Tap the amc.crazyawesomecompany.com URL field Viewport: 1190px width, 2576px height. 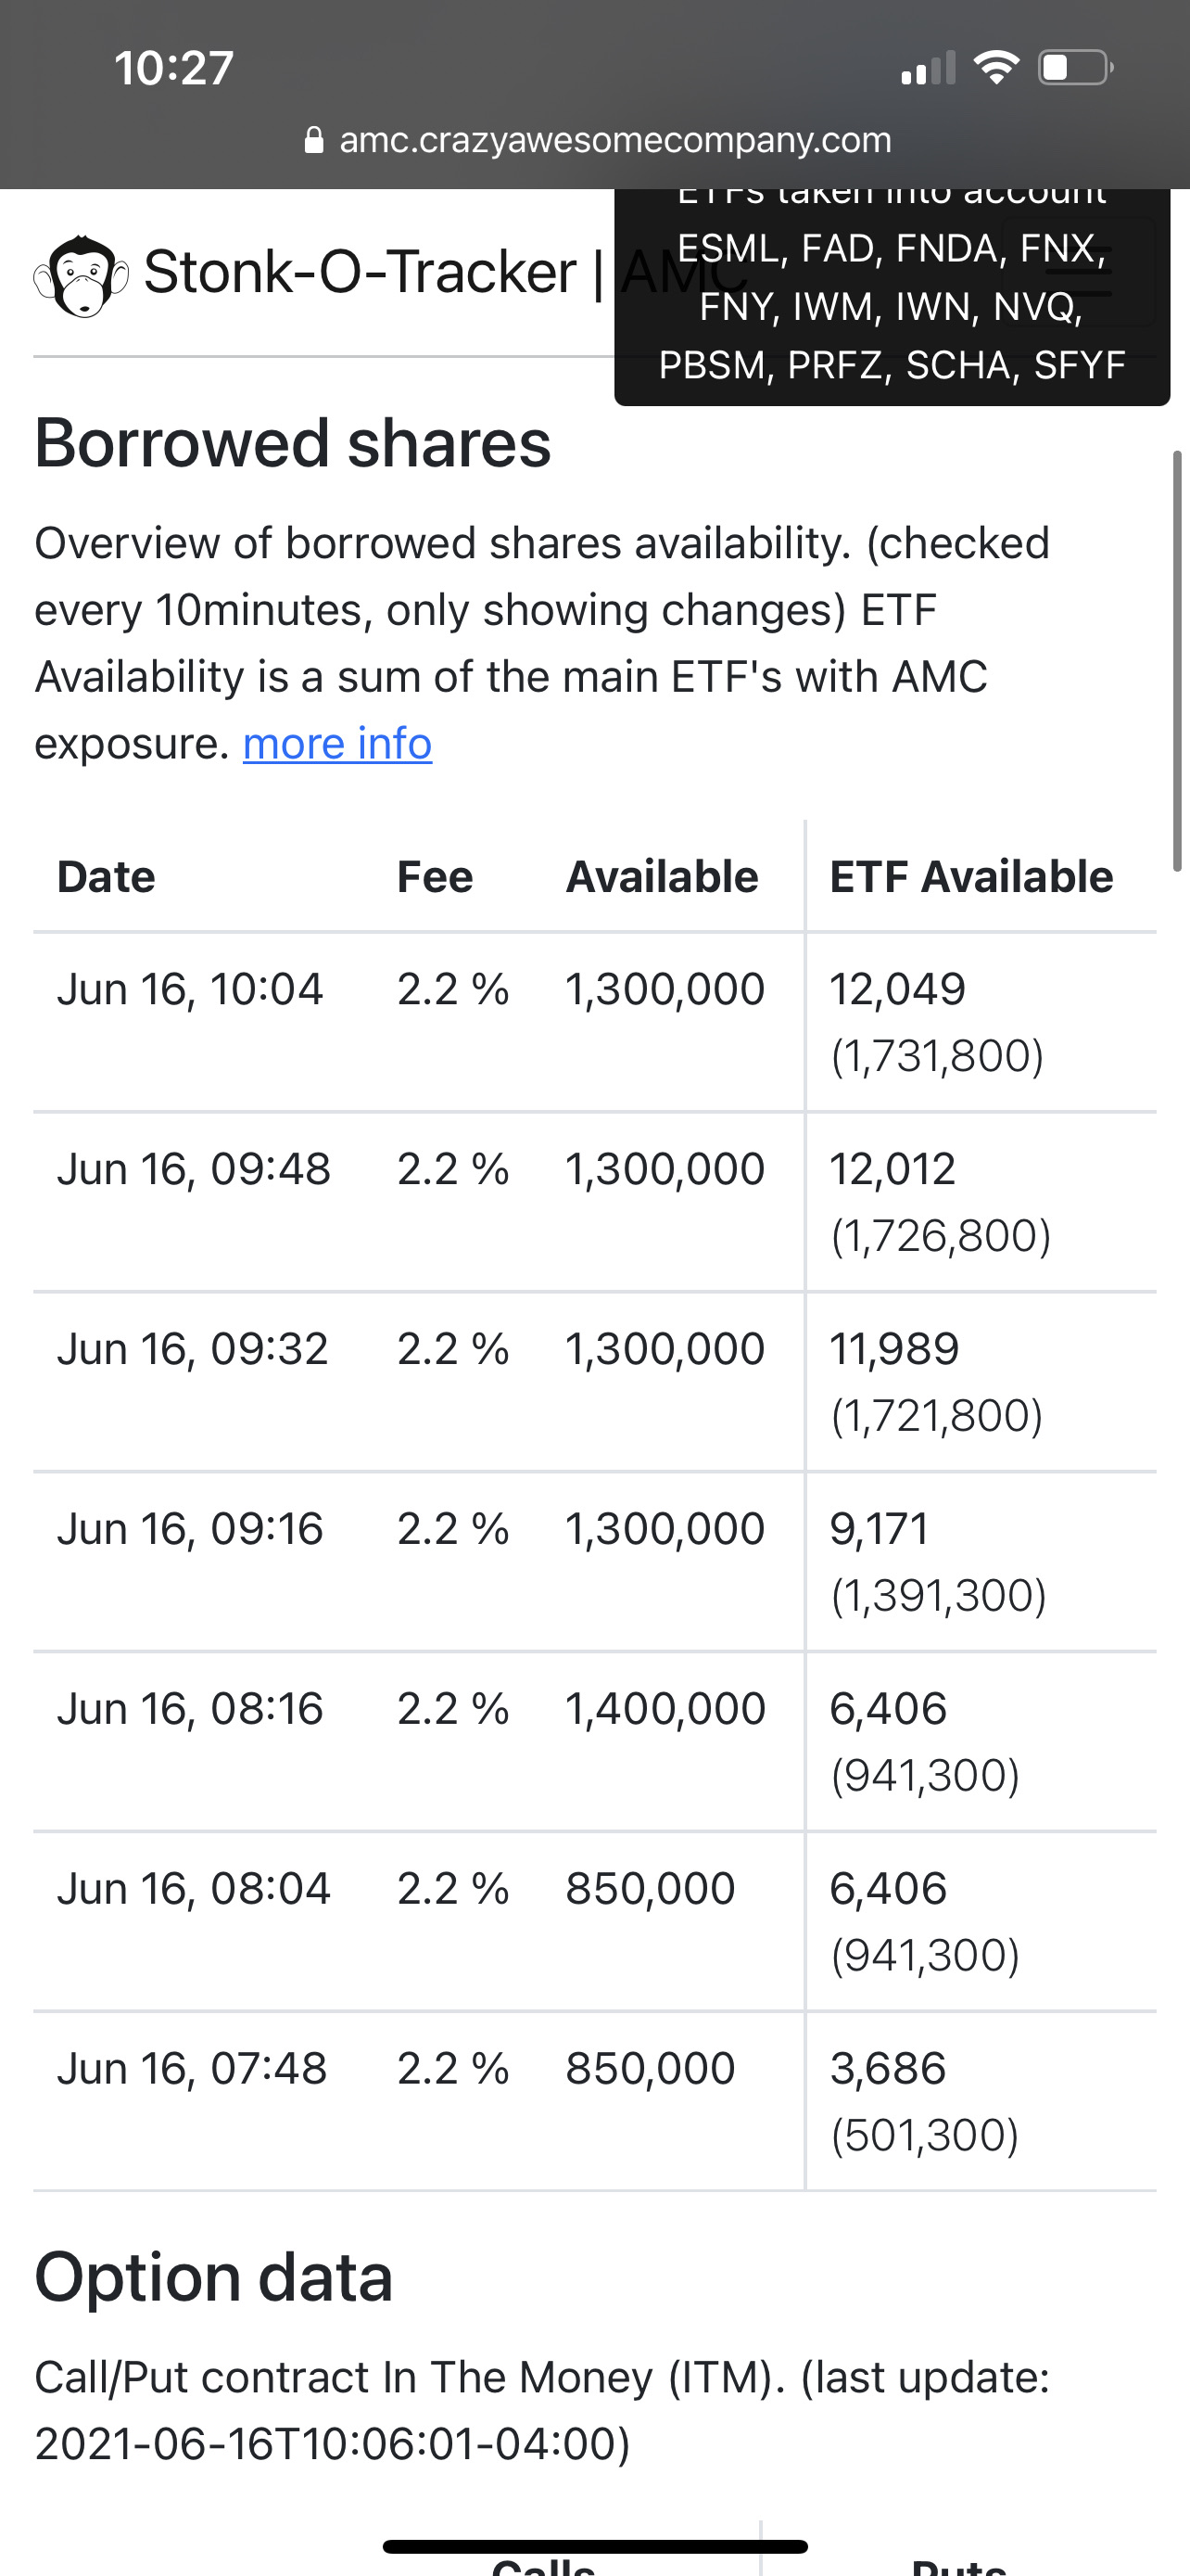[614, 140]
